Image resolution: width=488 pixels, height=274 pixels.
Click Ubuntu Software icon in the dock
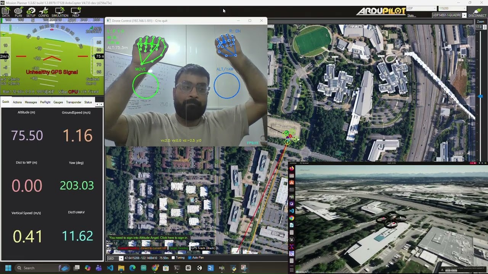click(x=292, y=182)
